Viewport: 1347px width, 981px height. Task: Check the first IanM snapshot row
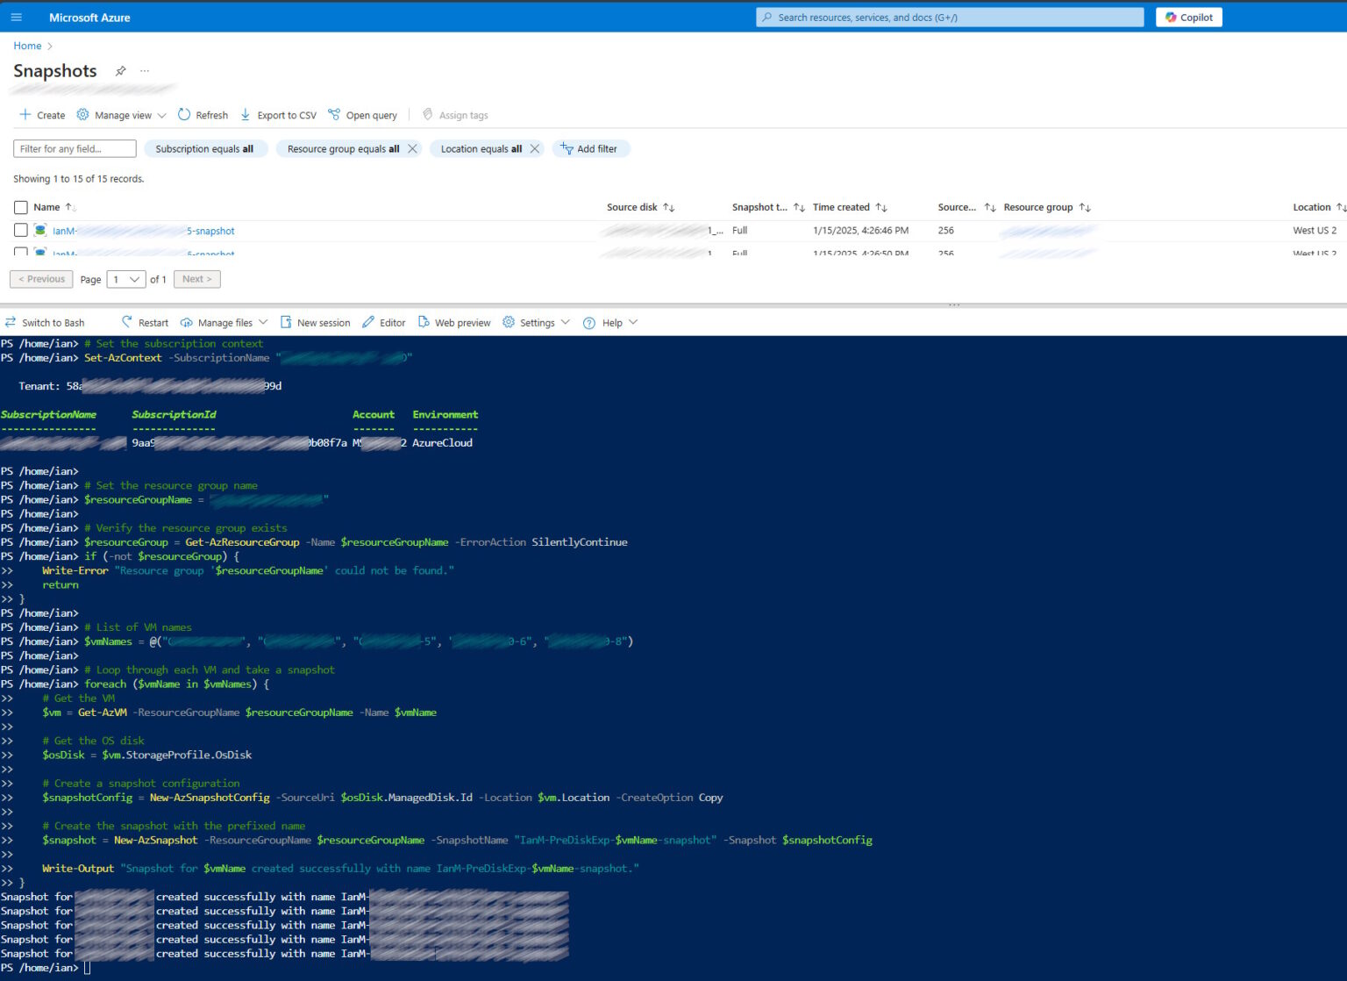coord(21,230)
